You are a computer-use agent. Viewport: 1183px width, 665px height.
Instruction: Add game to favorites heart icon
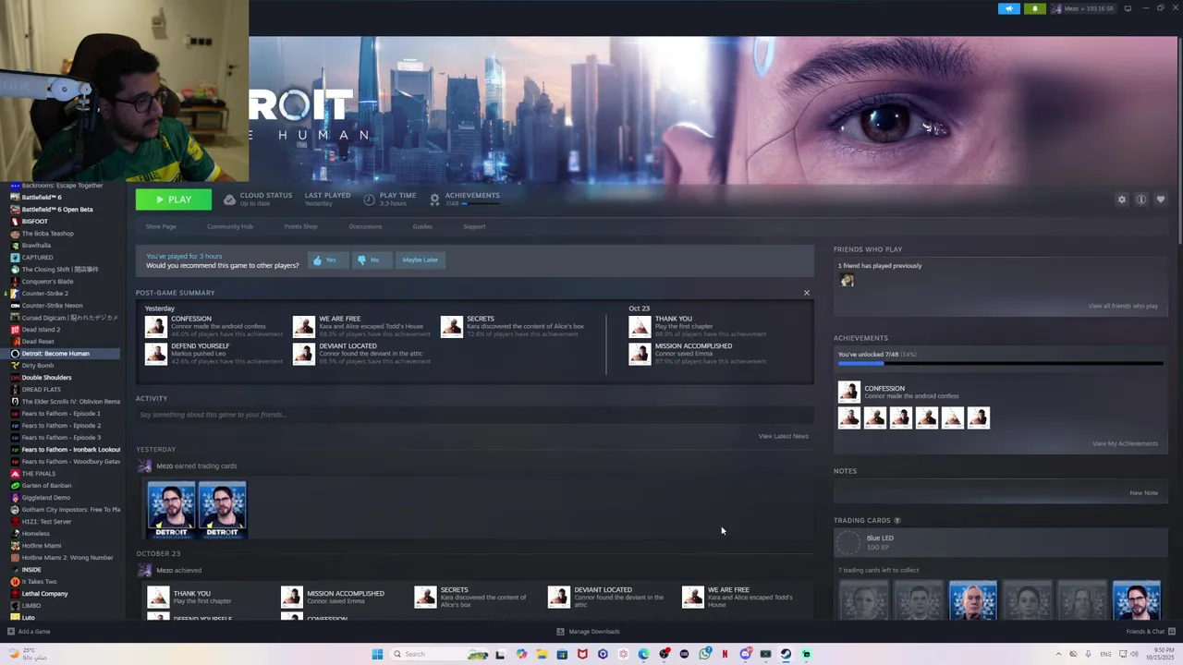[x=1161, y=199]
